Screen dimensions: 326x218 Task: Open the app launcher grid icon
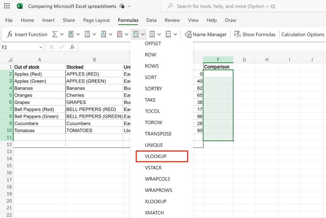[7, 6]
